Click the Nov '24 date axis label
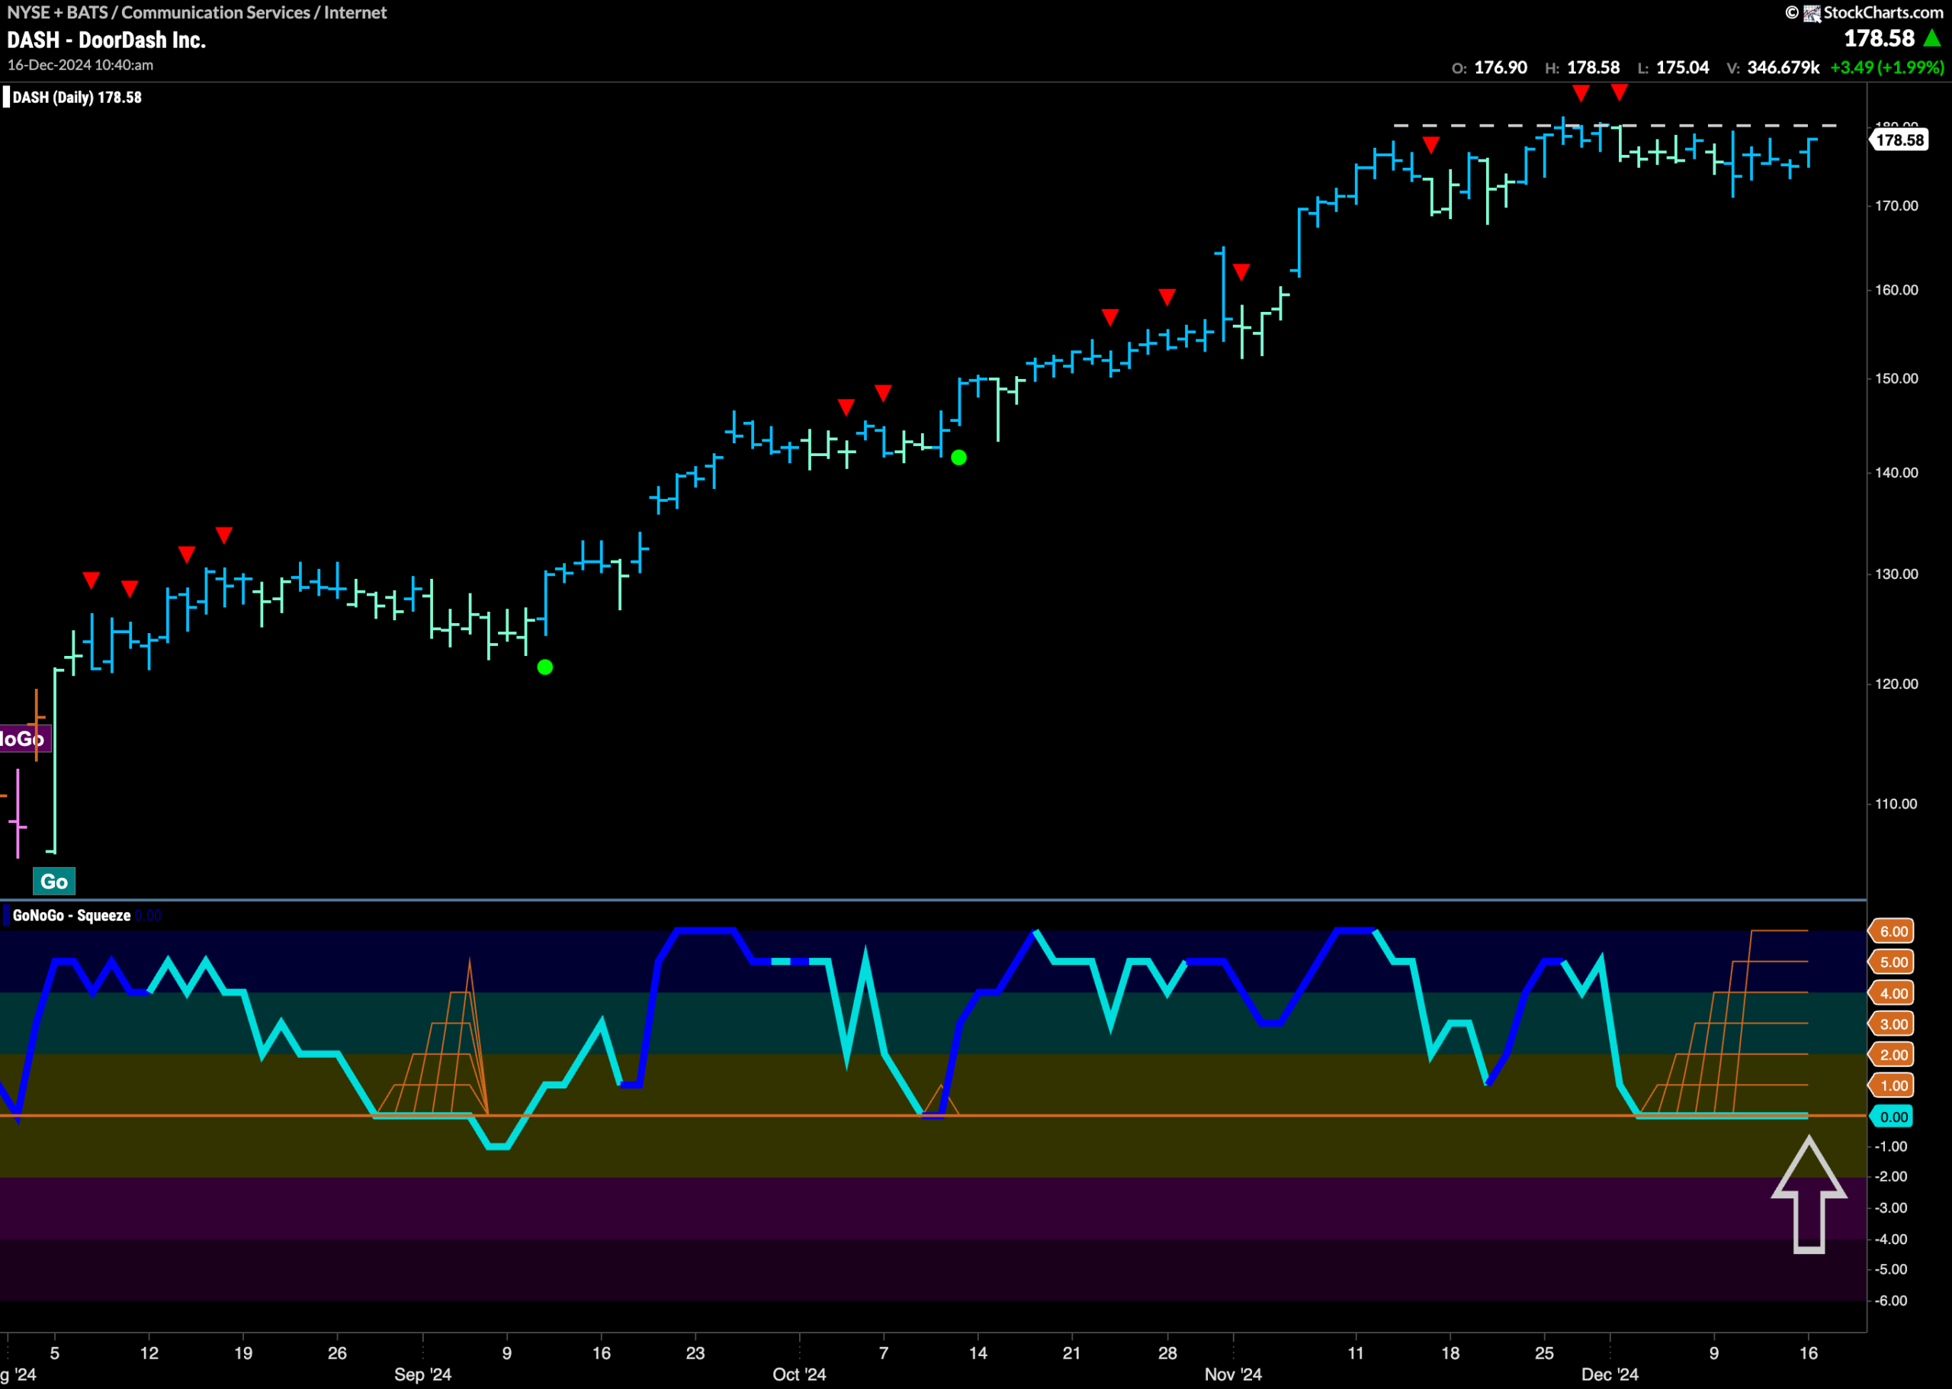Viewport: 1952px width, 1389px height. [x=1233, y=1375]
